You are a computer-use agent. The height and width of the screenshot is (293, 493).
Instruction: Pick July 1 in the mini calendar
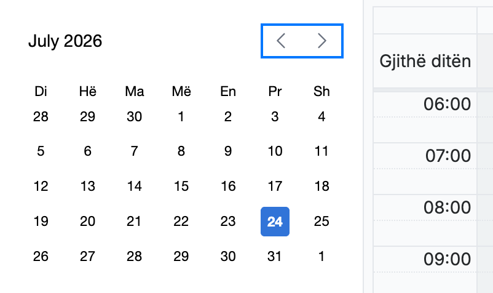181,117
